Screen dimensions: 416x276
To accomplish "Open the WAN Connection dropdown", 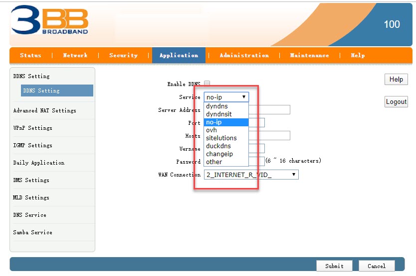I will tap(251, 175).
